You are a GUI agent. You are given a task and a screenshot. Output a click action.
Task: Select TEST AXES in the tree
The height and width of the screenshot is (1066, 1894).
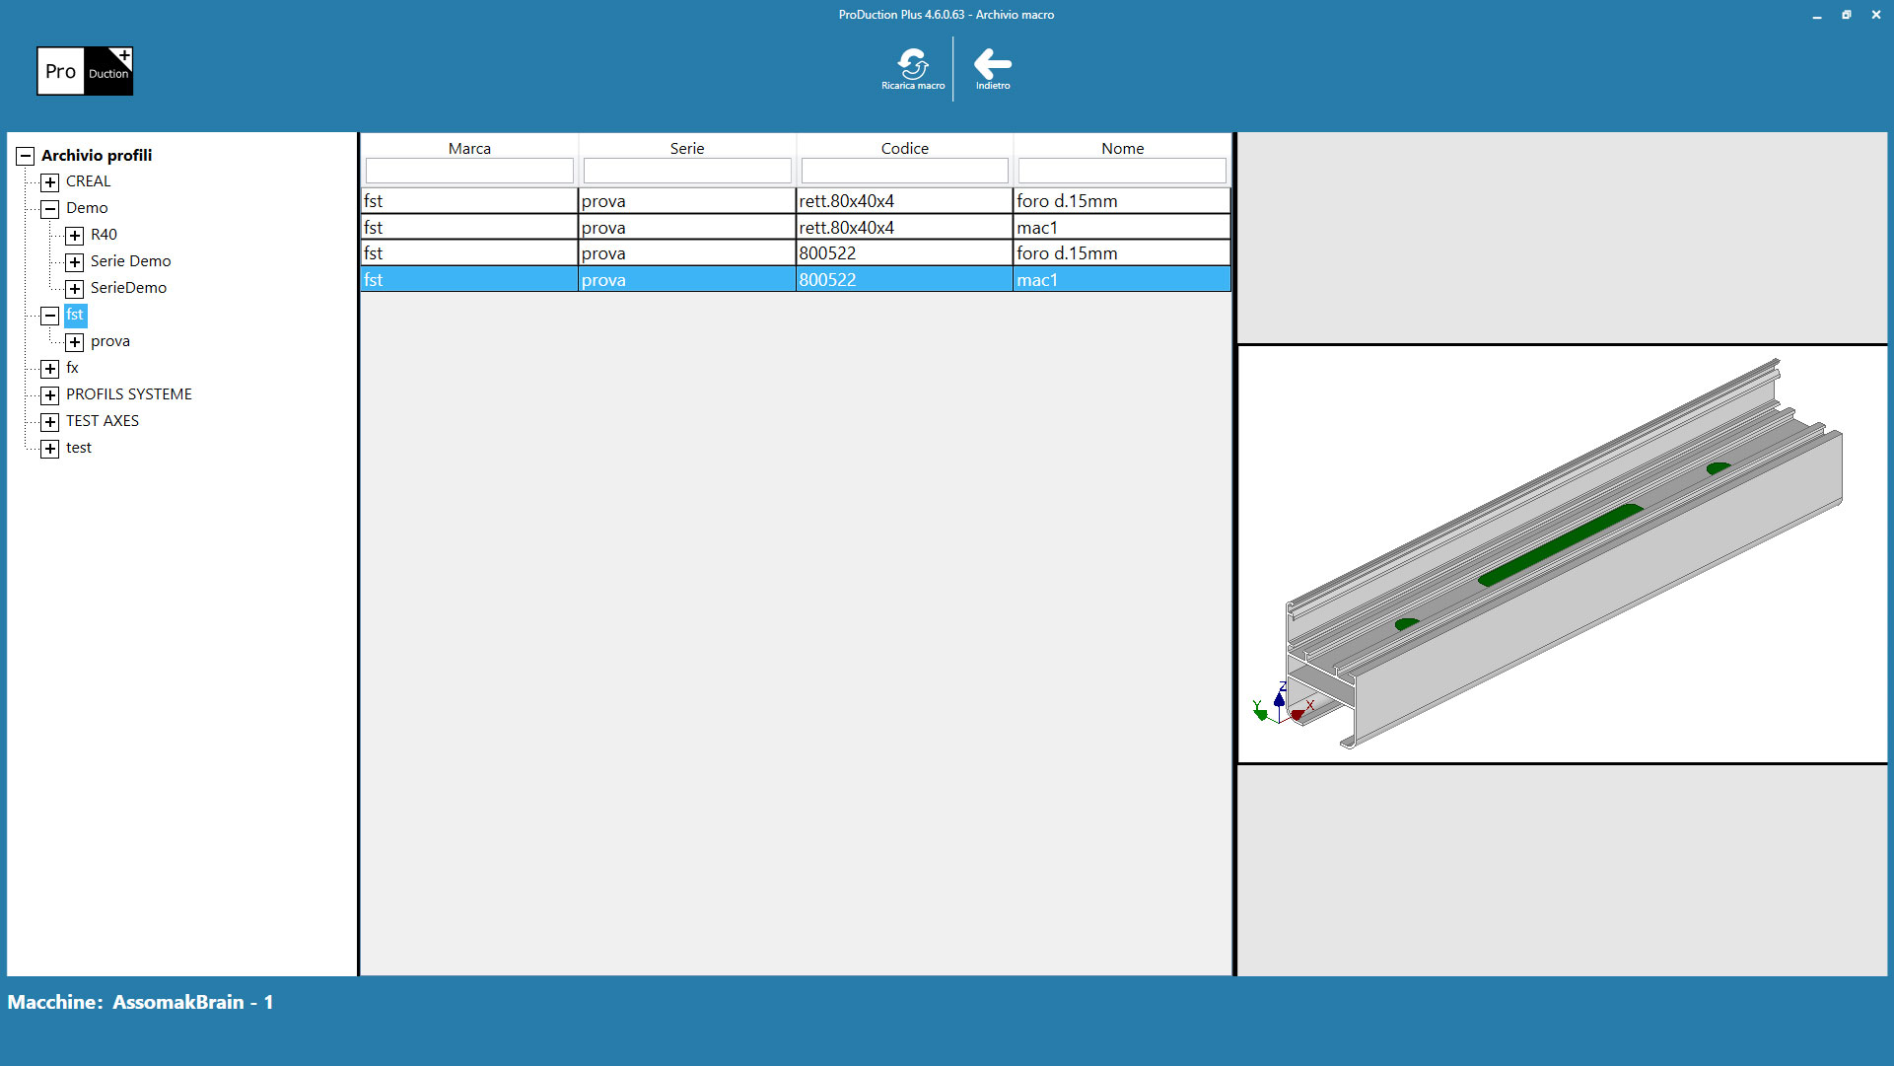pyautogui.click(x=103, y=421)
